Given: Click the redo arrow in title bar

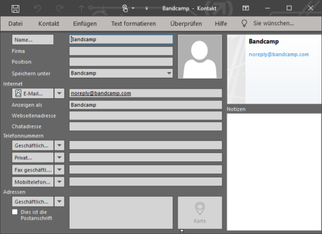Looking at the screenshot, I should click(x=59, y=9).
